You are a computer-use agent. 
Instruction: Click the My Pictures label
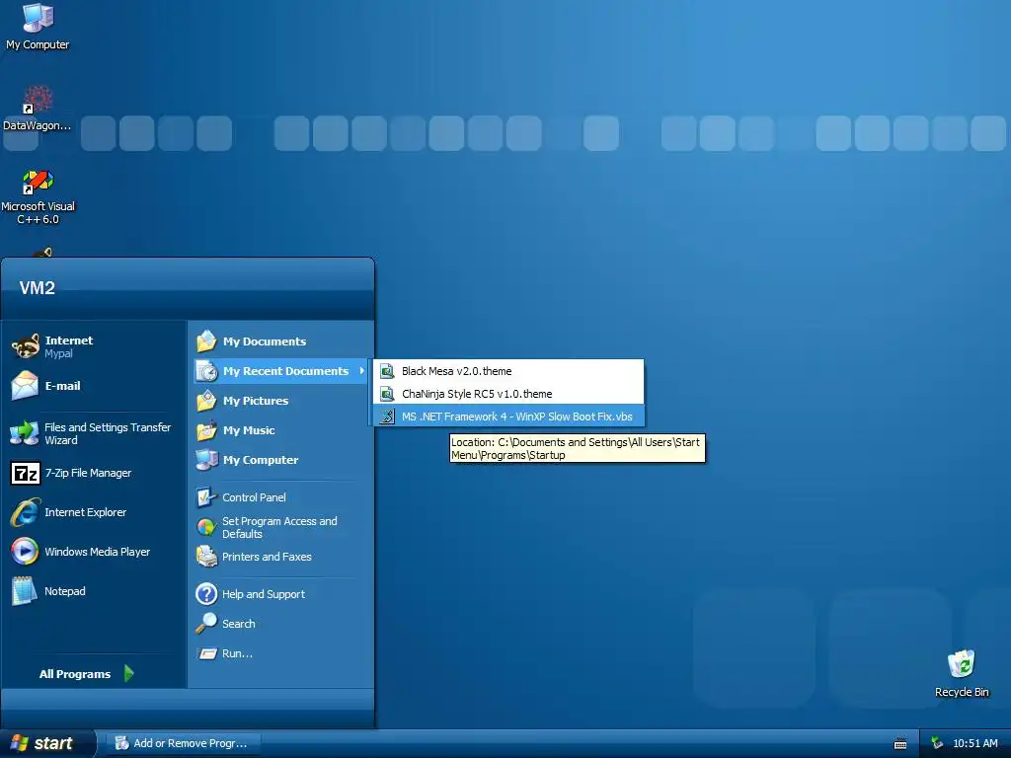point(256,401)
